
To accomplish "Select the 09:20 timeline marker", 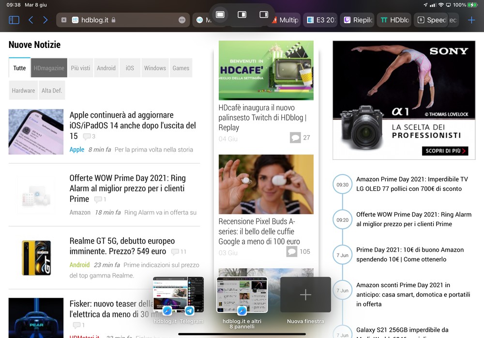I will pyautogui.click(x=342, y=220).
